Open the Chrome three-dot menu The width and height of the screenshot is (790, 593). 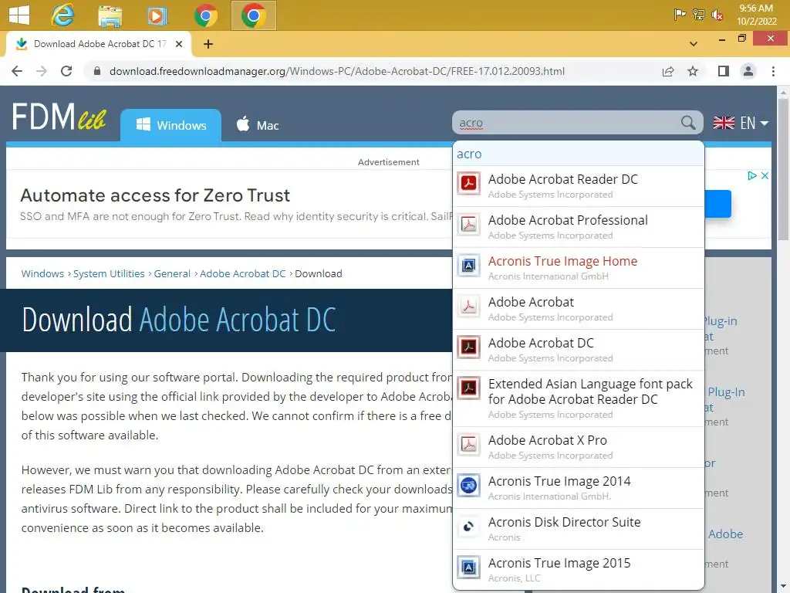tap(773, 71)
